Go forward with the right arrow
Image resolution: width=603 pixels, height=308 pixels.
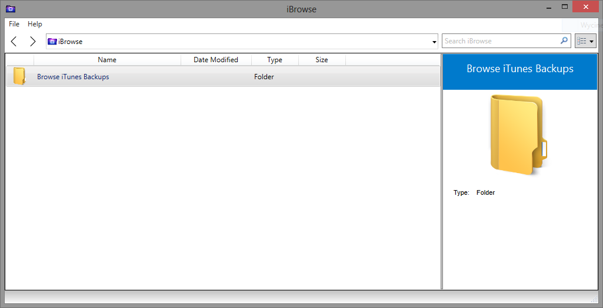(33, 41)
